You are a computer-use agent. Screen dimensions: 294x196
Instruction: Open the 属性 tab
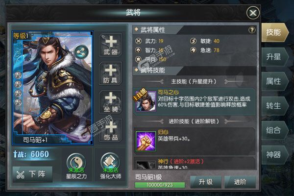[275, 81]
